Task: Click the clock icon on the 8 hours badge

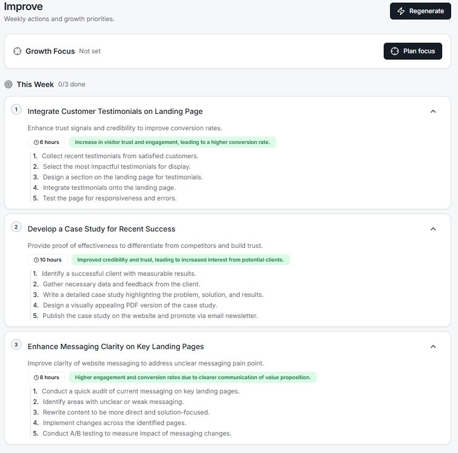Action: pyautogui.click(x=35, y=377)
